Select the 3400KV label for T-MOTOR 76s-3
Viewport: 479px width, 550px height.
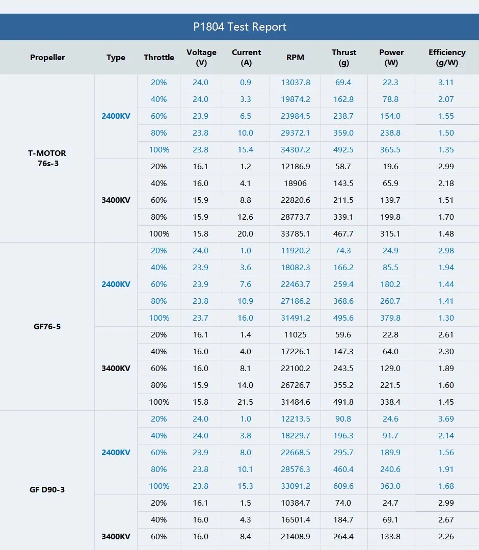pyautogui.click(x=116, y=200)
